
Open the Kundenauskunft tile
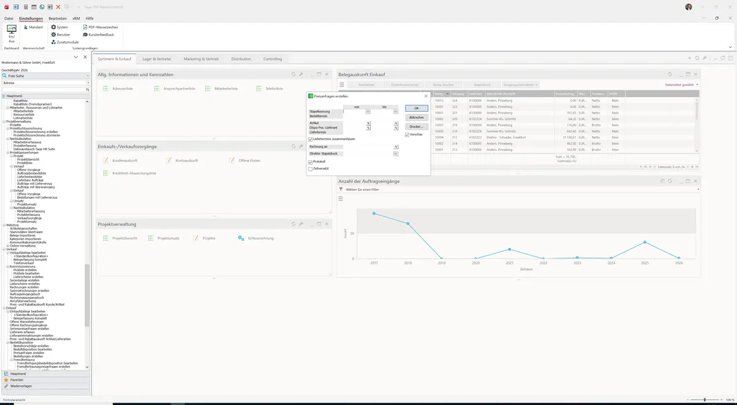[120, 160]
